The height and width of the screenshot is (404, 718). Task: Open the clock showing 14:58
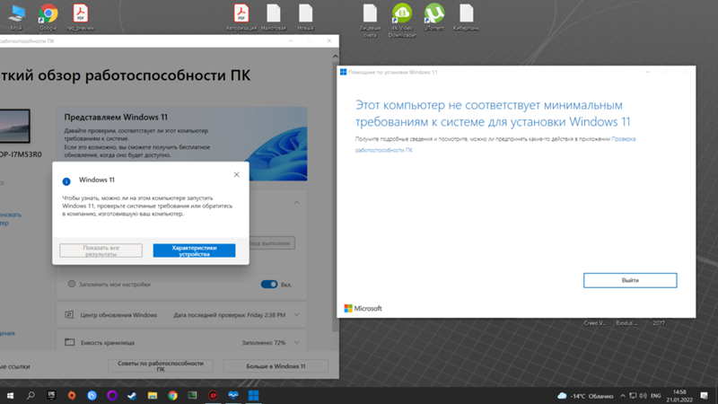(679, 396)
